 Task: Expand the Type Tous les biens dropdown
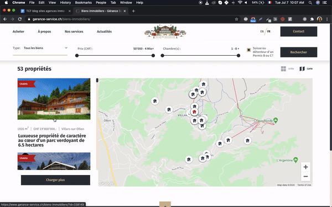tap(40, 48)
